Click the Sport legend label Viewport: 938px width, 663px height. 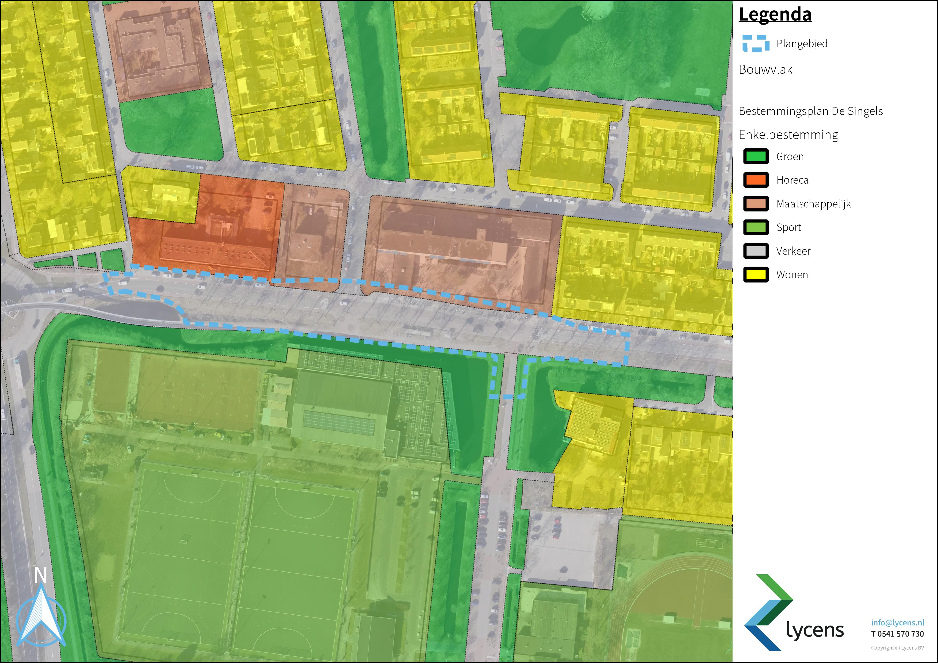coord(788,228)
